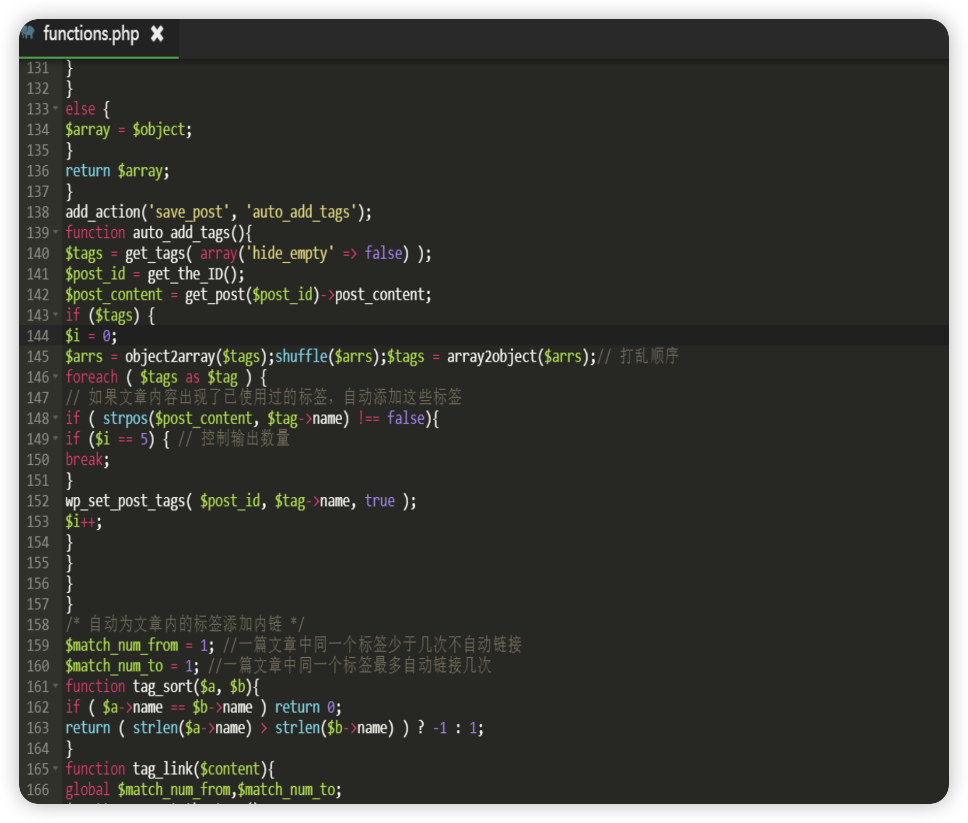Click $match_num_to variable on line 160
The image size is (968, 823).
pyautogui.click(x=114, y=666)
